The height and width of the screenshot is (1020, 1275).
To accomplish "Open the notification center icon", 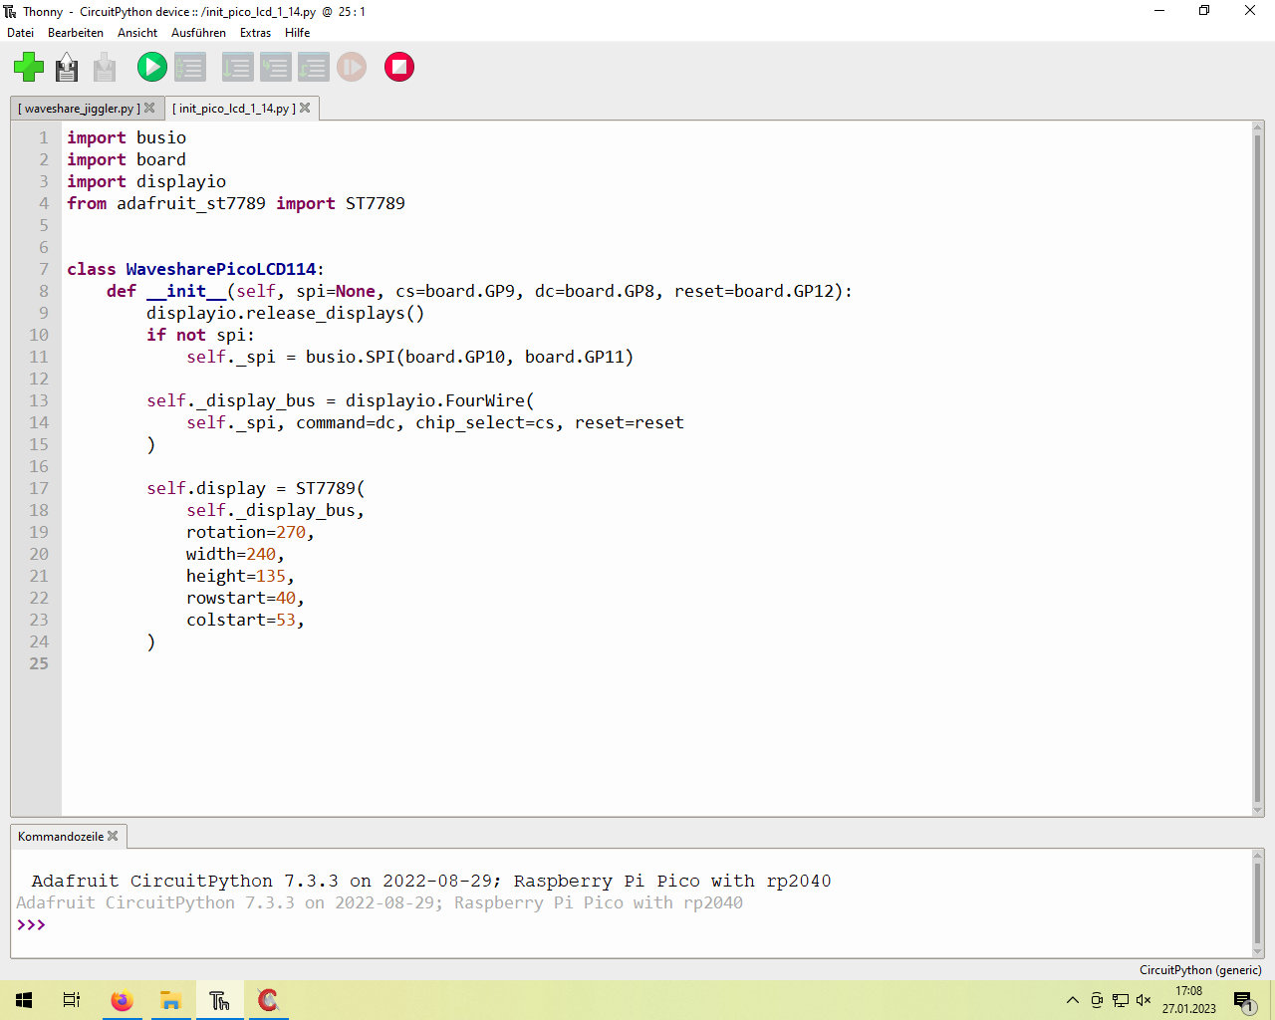I will point(1243,1000).
